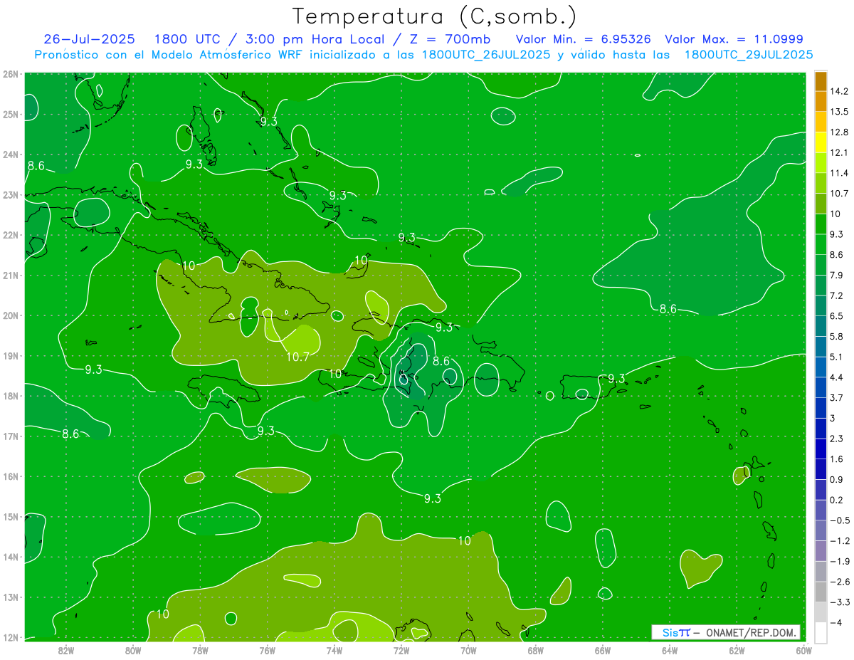Pick the dark orange top legend swatch
854x660 pixels.
tap(821, 81)
